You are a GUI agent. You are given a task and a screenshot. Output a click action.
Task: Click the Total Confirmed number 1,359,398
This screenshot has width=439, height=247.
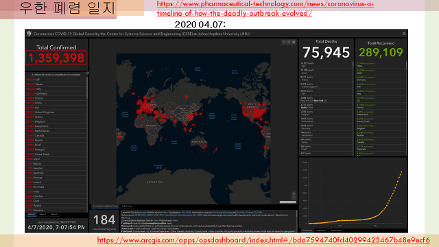56,58
